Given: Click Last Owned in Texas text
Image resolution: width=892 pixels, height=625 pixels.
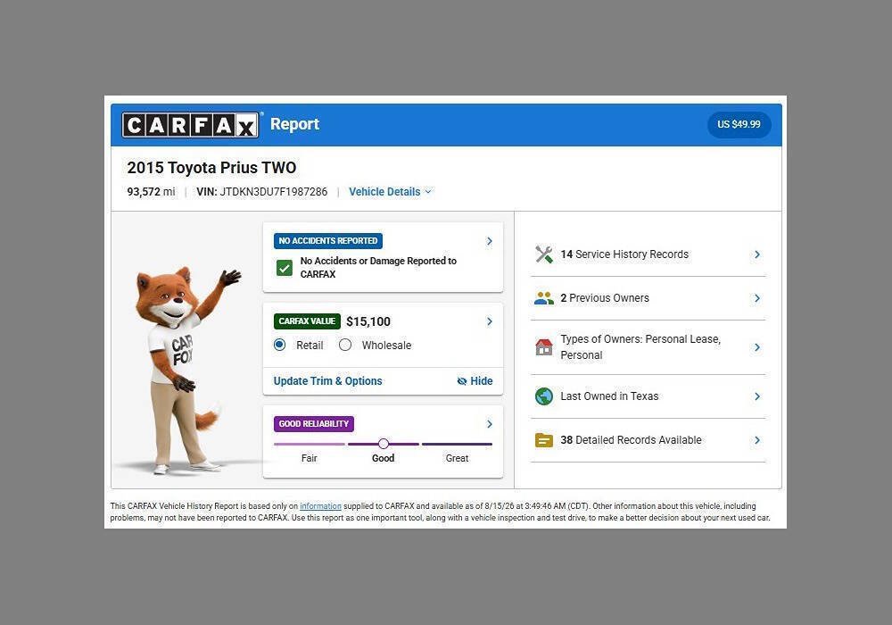Looking at the screenshot, I should tap(609, 396).
